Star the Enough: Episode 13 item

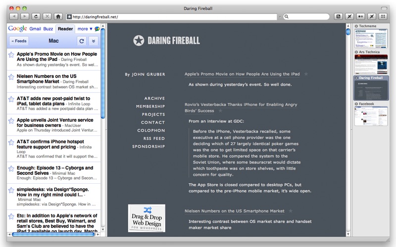(x=11, y=168)
